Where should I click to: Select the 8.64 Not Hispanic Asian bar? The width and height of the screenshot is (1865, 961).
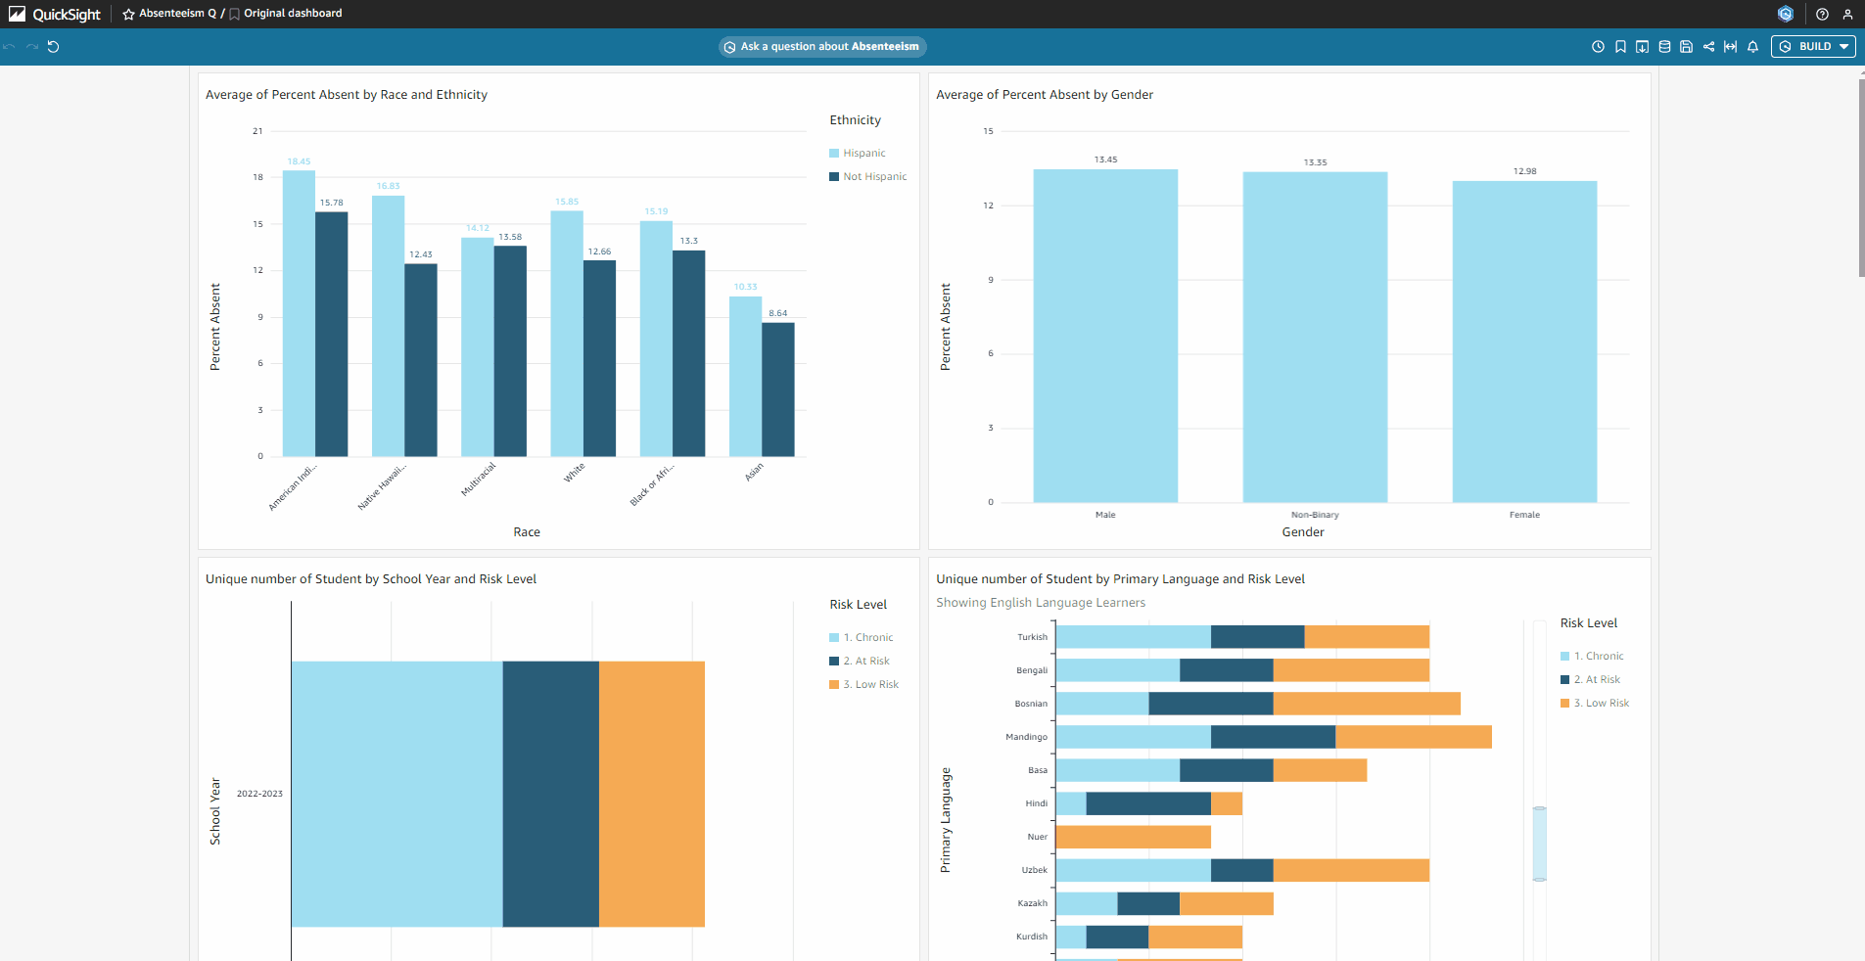(778, 389)
